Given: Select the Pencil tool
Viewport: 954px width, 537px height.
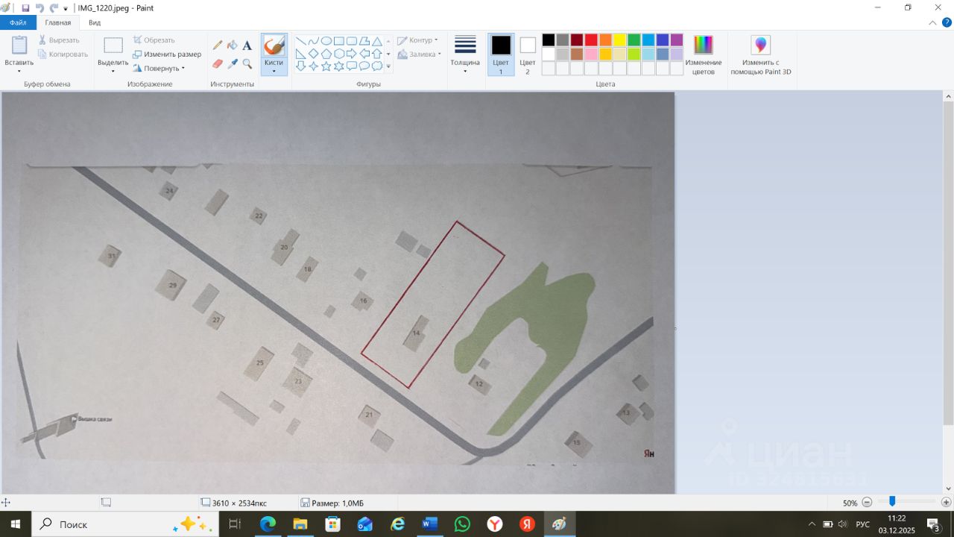Looking at the screenshot, I should (218, 45).
